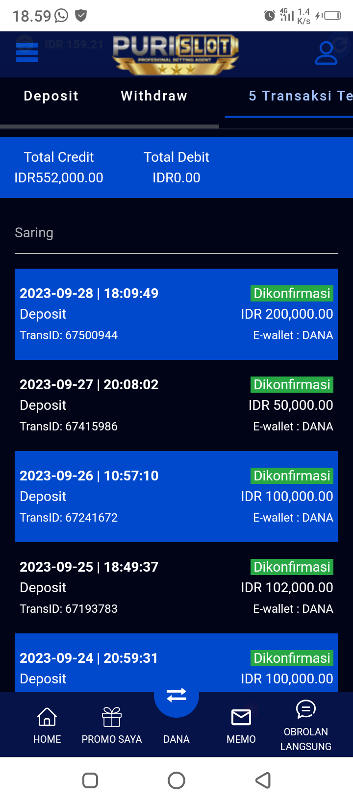Image resolution: width=353 pixels, height=804 pixels.
Task: Open Memo envelope icon
Action: (241, 717)
